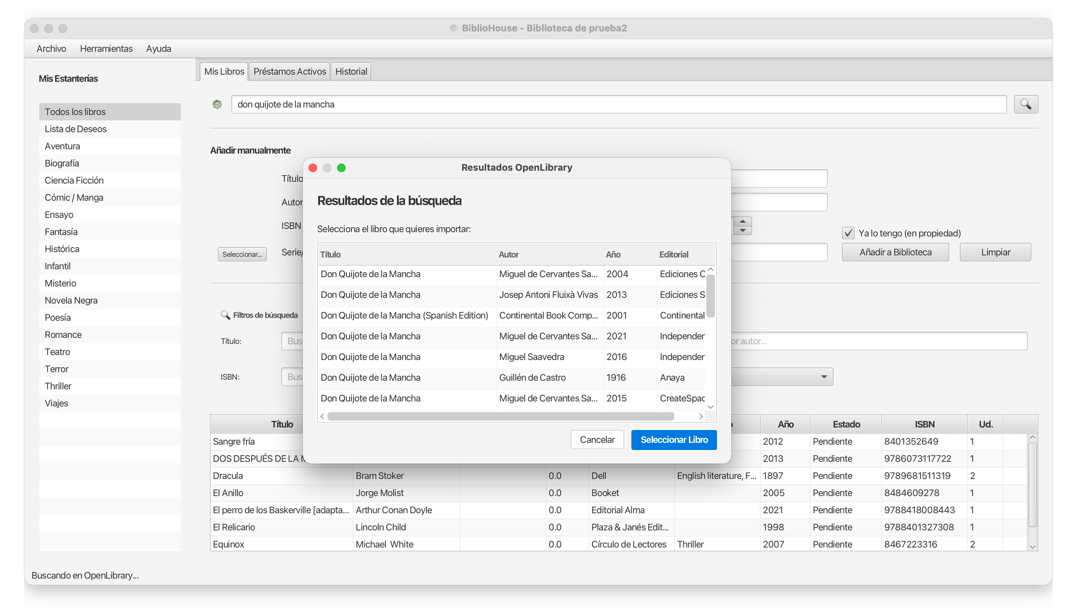Open the filter dropdown combo box
The image size is (1077, 615).
(x=823, y=377)
